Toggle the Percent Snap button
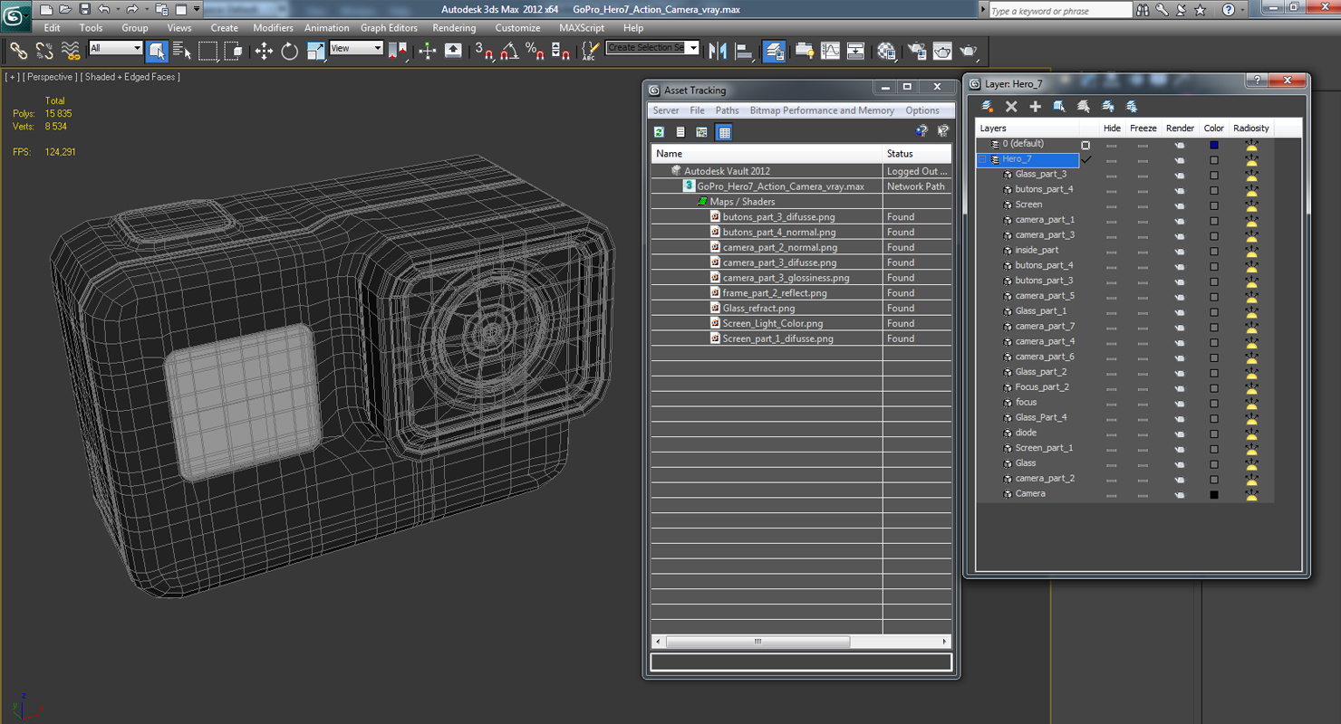Viewport: 1341px width, 724px height. coord(535,51)
